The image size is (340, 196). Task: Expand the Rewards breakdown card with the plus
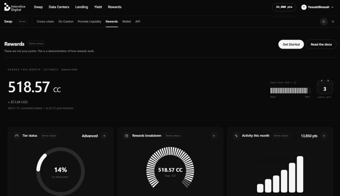coord(214,136)
